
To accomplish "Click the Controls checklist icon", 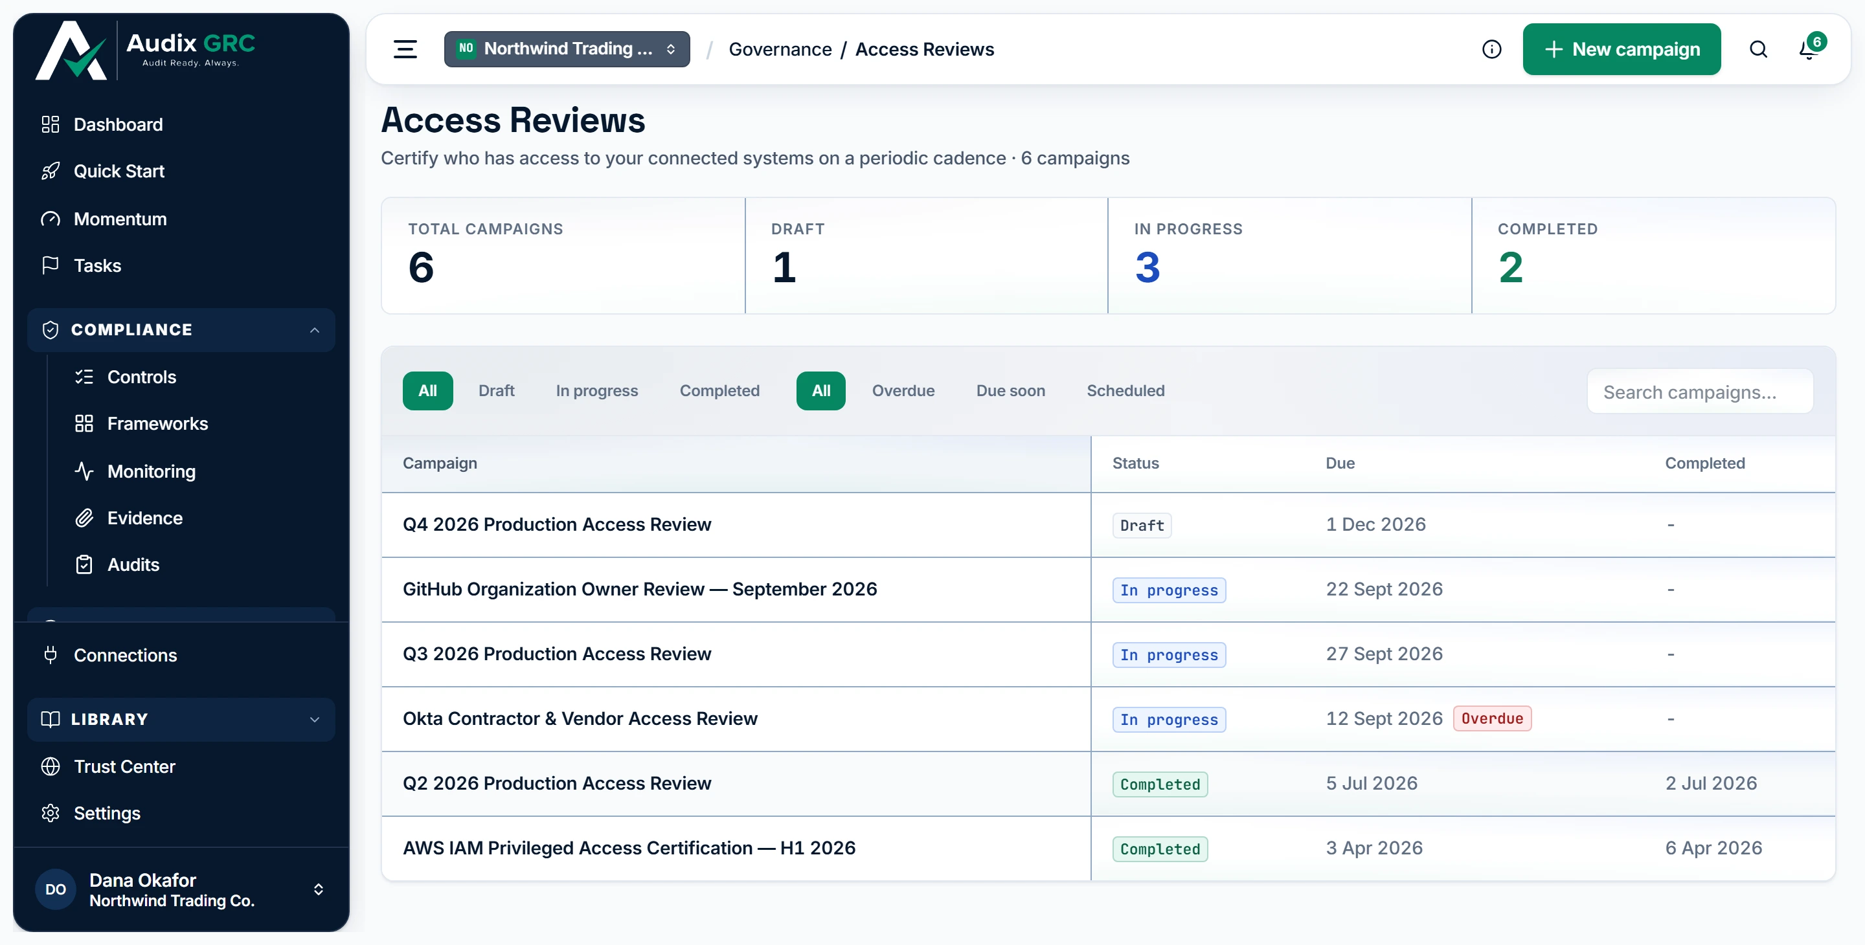I will tap(84, 377).
